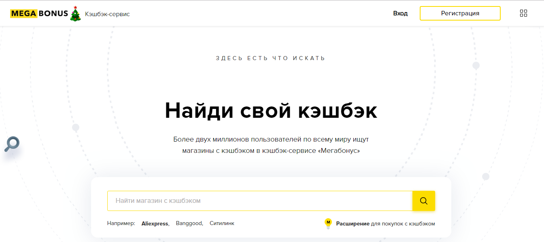Click the Более двух миллионов пользователей line

[271, 140]
